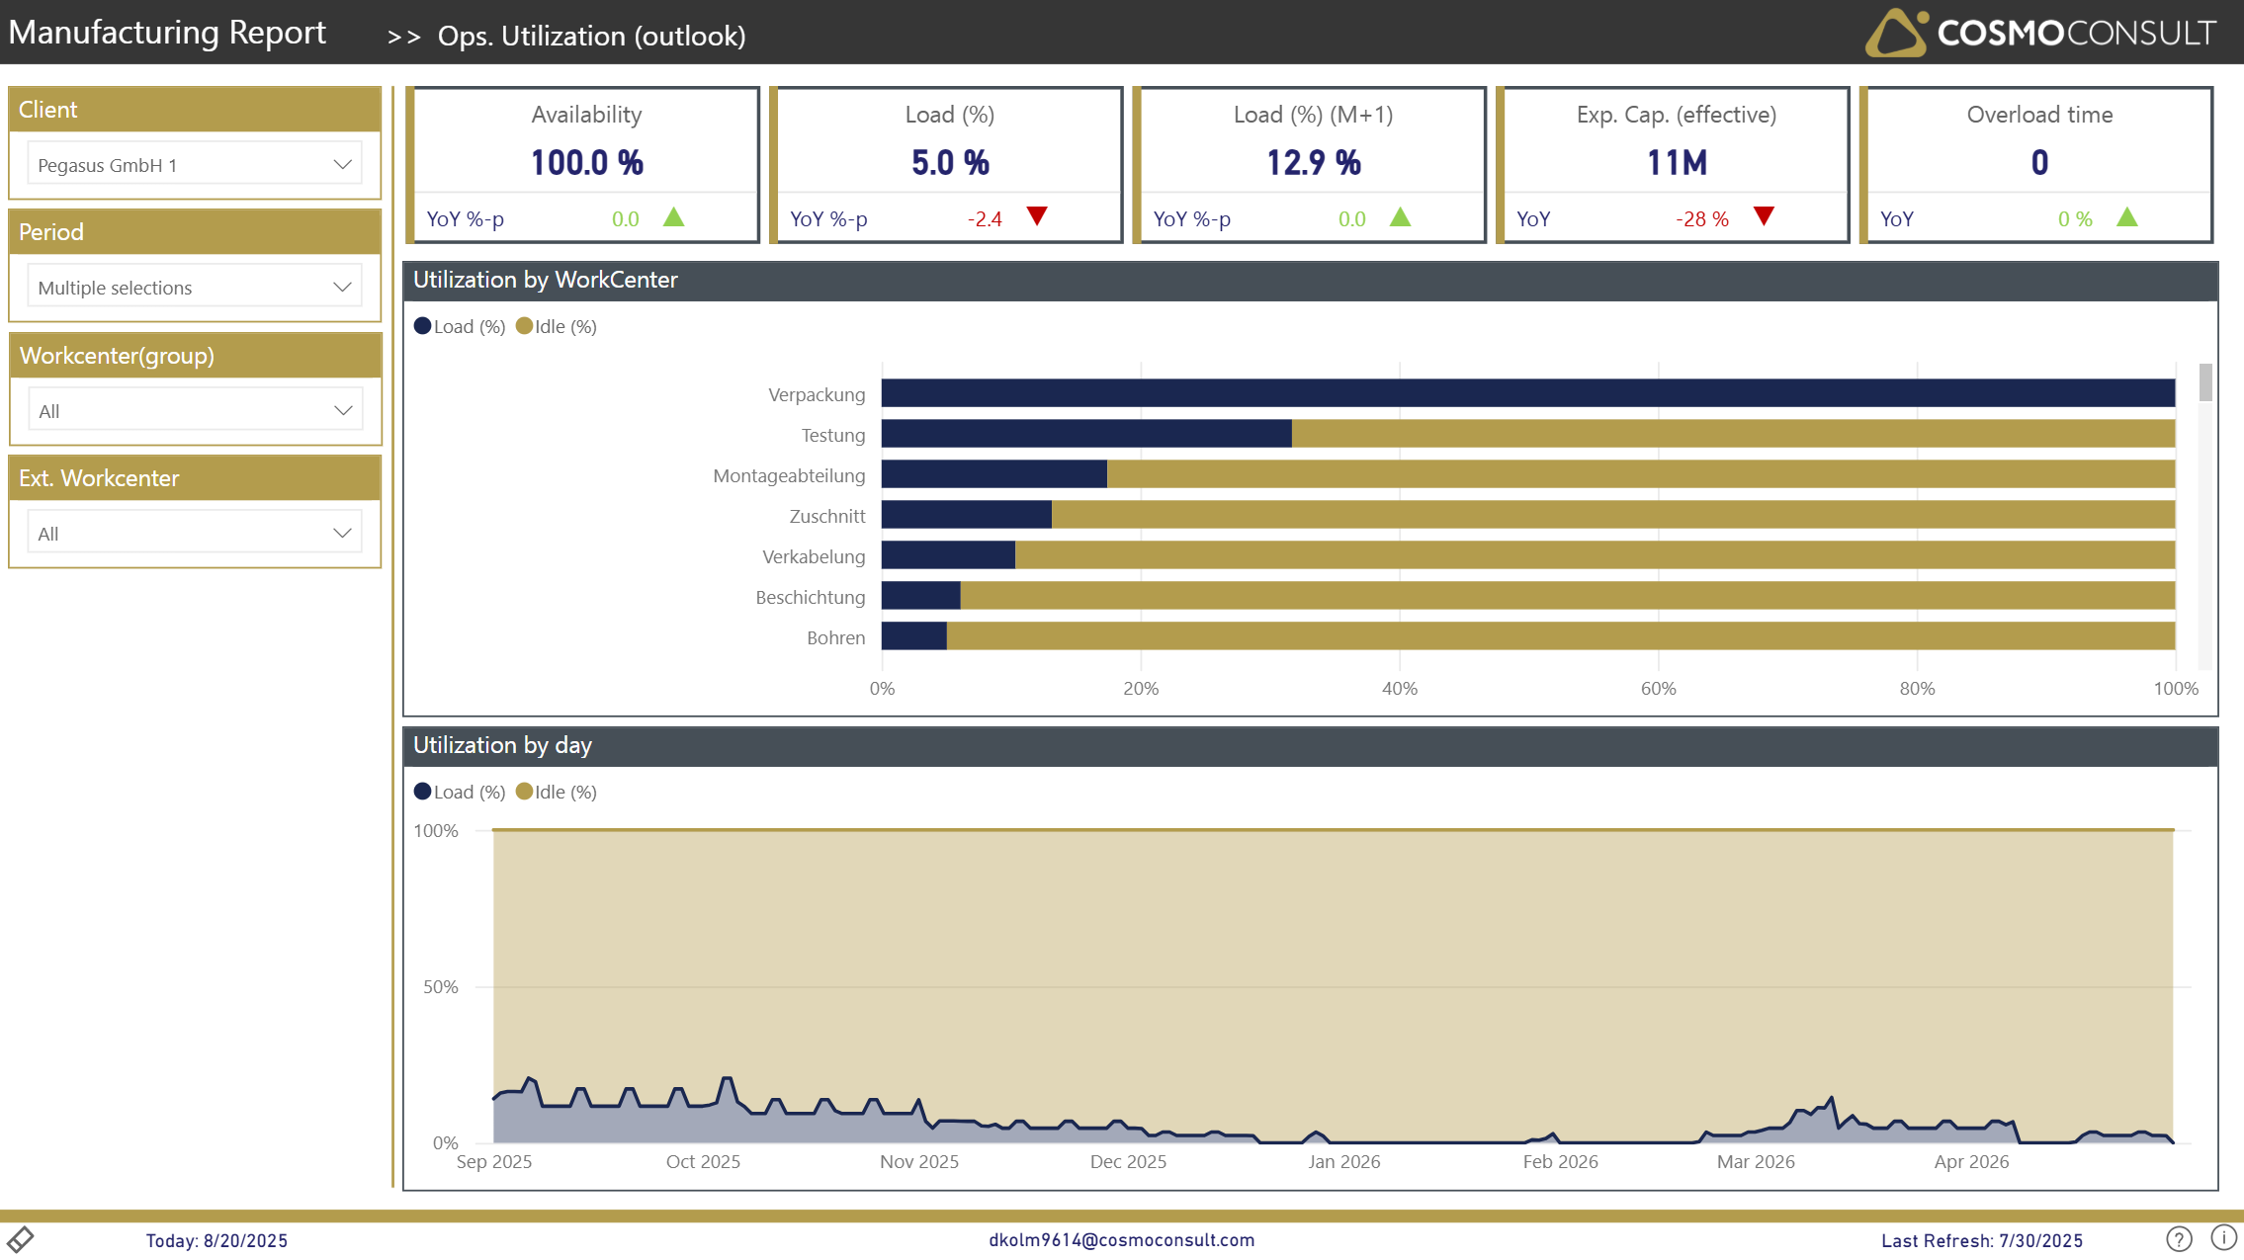Toggle Load (%) legend in WorkCenter chart

point(460,326)
